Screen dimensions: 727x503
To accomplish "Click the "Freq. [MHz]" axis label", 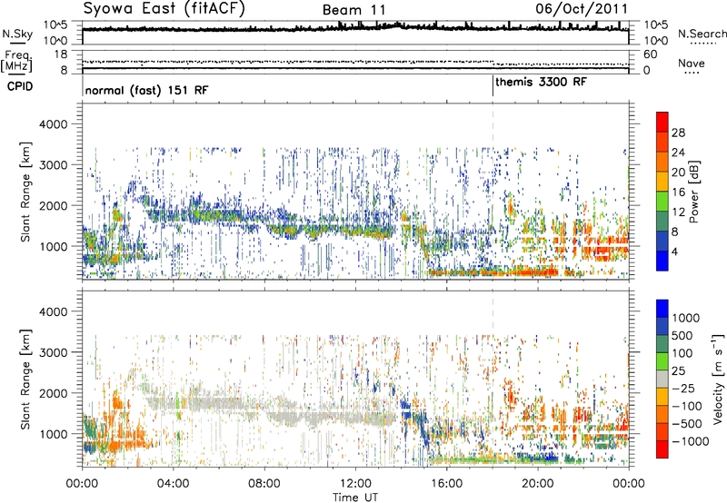I will (x=17, y=61).
